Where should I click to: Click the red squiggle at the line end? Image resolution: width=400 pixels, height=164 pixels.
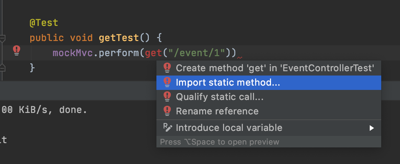point(239,58)
